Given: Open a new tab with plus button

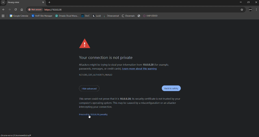Looking at the screenshot, I should pos(49,2).
